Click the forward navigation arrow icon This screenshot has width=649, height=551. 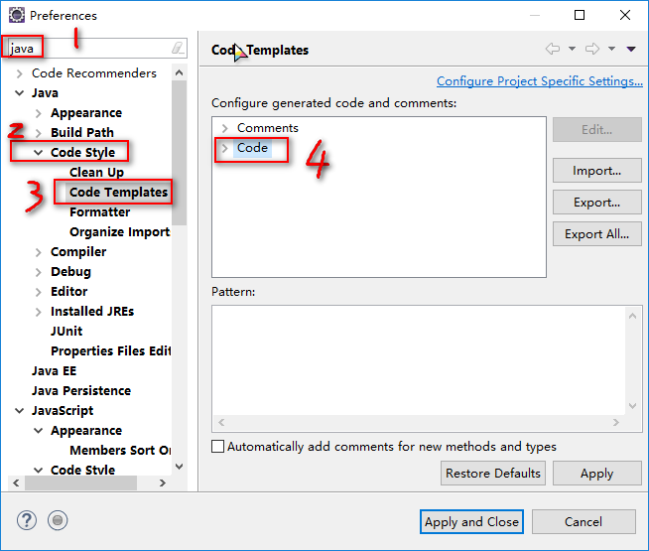point(592,49)
